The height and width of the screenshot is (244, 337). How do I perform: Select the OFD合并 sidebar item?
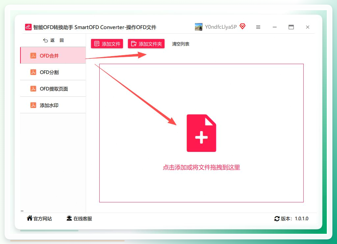tap(53, 55)
